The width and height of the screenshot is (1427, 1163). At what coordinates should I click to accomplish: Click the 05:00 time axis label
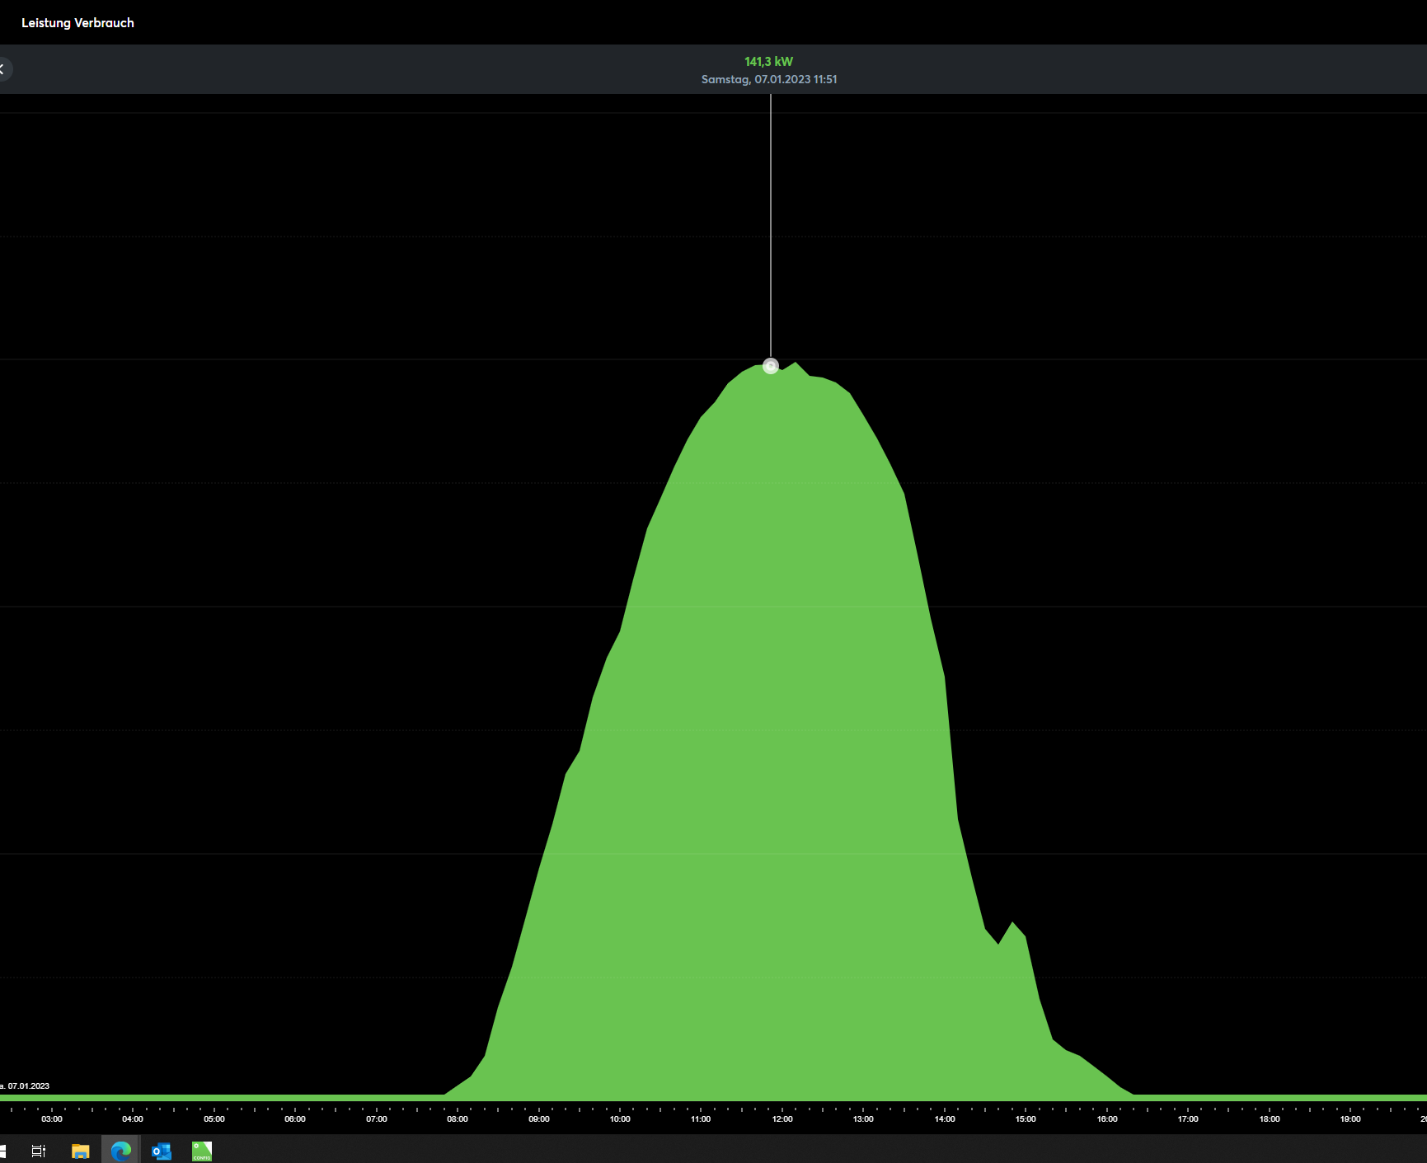214,1119
